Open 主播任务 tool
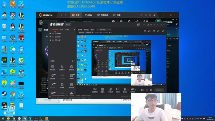Image resolution: width=215 pixels, height=121 pixels. click(x=71, y=68)
